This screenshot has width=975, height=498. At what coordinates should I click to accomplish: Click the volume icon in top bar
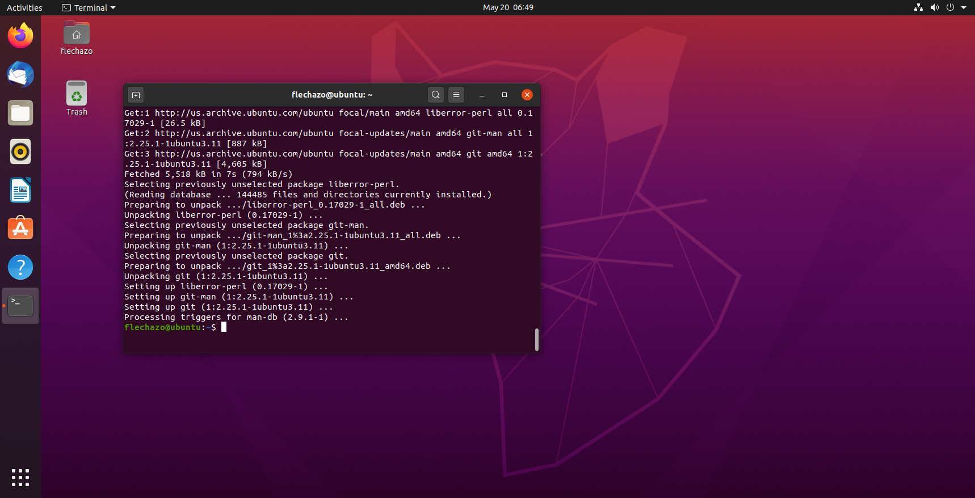click(x=935, y=8)
